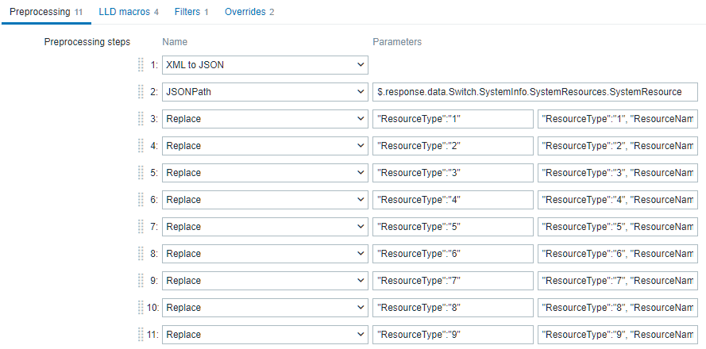This screenshot has width=706, height=349.
Task: Click drag handle next to step 7
Action: pyautogui.click(x=141, y=227)
